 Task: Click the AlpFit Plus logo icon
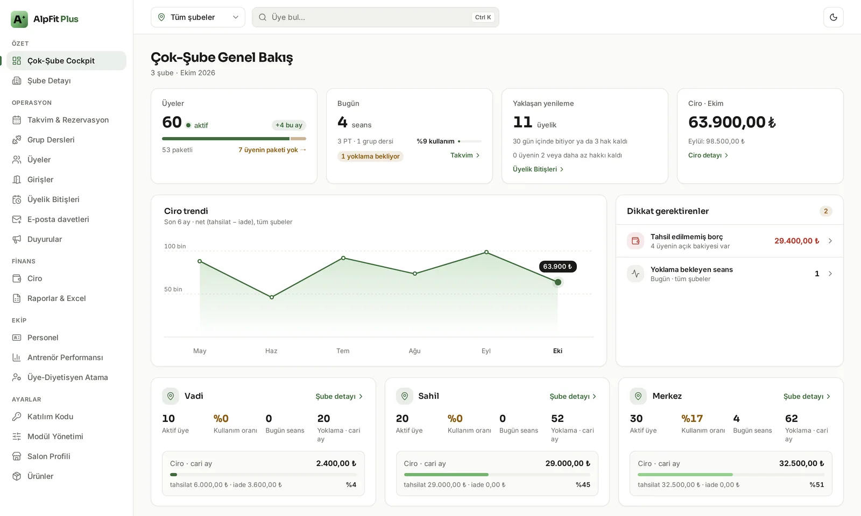click(19, 19)
